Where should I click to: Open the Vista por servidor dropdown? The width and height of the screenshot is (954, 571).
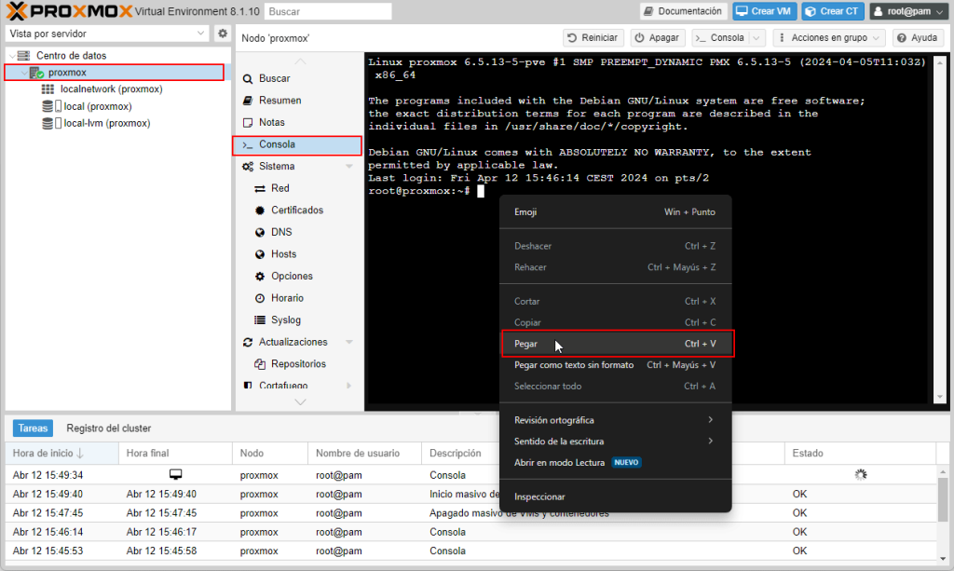(201, 34)
